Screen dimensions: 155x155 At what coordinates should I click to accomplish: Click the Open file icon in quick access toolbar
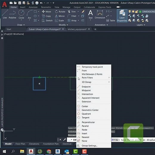tap(15, 3)
